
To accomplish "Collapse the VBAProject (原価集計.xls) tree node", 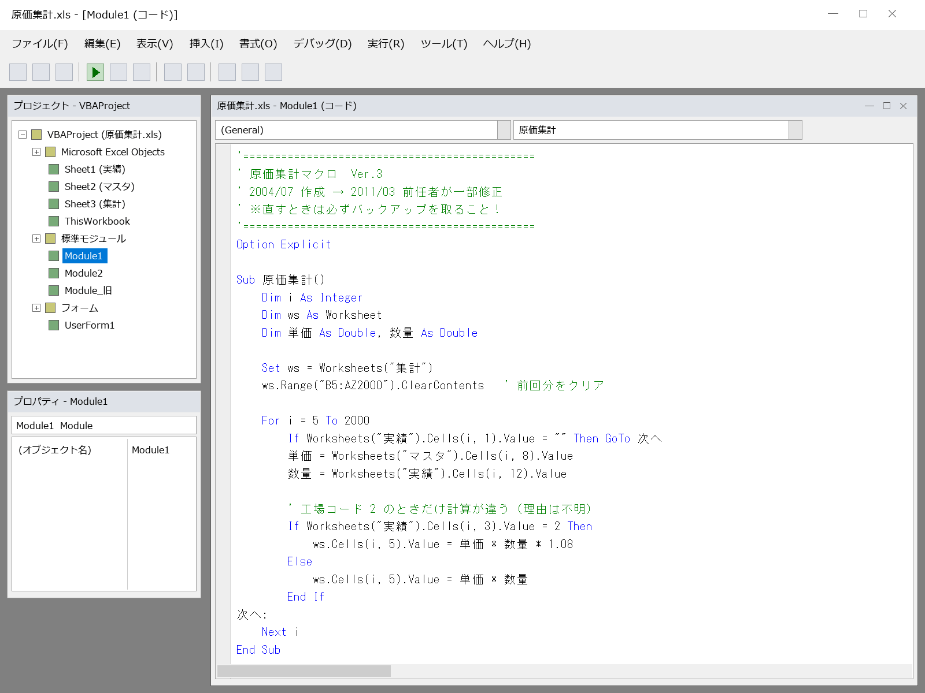I will pyautogui.click(x=23, y=135).
